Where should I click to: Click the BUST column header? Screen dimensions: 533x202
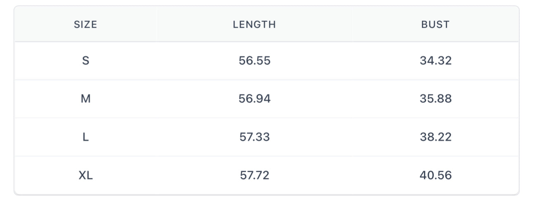click(x=435, y=25)
